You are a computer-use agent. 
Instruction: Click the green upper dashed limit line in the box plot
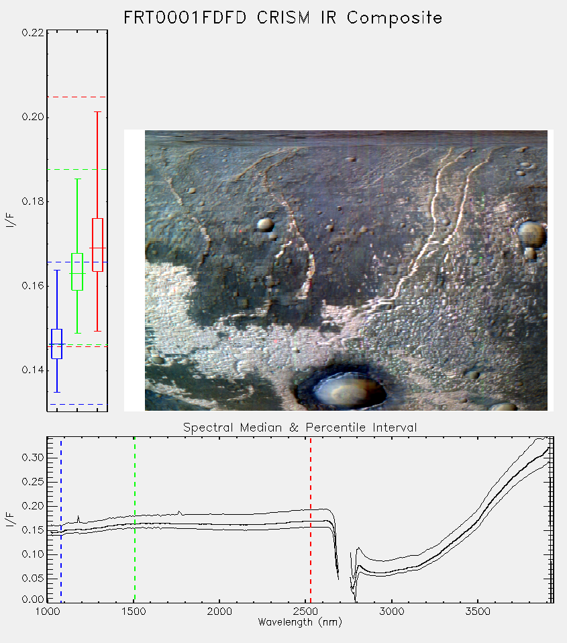coord(77,169)
